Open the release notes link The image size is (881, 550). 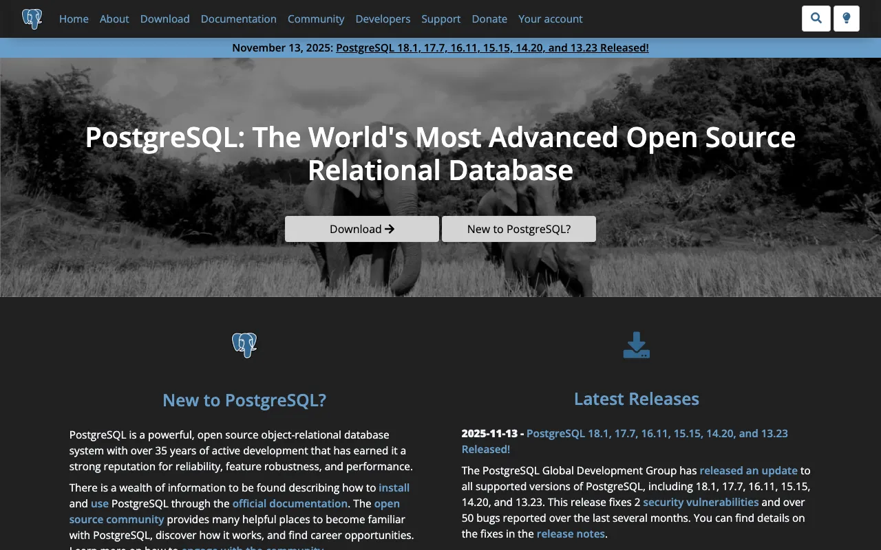click(571, 533)
